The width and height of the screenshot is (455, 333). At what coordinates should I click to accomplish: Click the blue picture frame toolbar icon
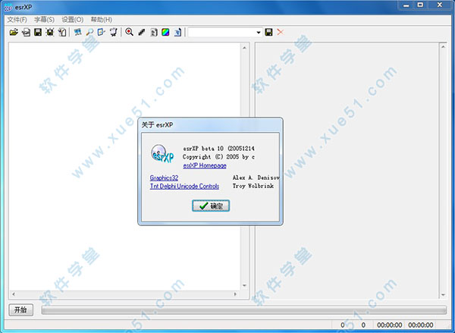click(x=77, y=32)
